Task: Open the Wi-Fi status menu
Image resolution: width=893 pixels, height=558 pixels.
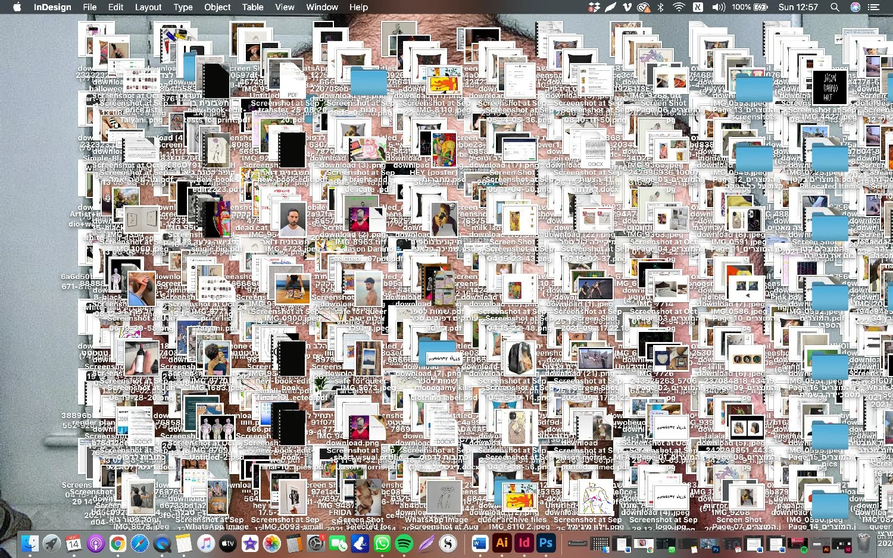Action: point(679,7)
